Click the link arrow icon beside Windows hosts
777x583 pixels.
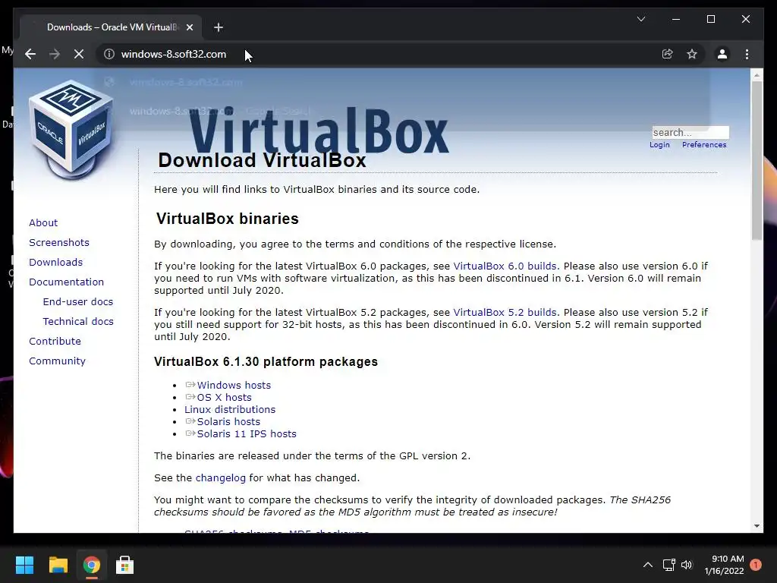tap(190, 385)
